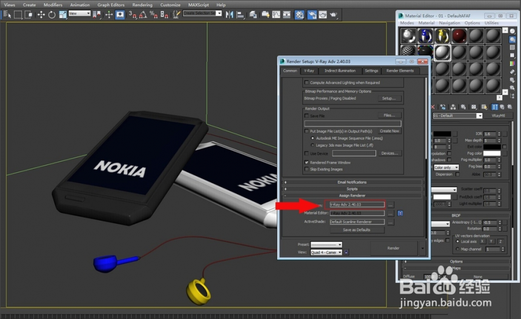Activate the Select Object arrow tool
The height and width of the screenshot is (319, 521).
[x=7, y=15]
